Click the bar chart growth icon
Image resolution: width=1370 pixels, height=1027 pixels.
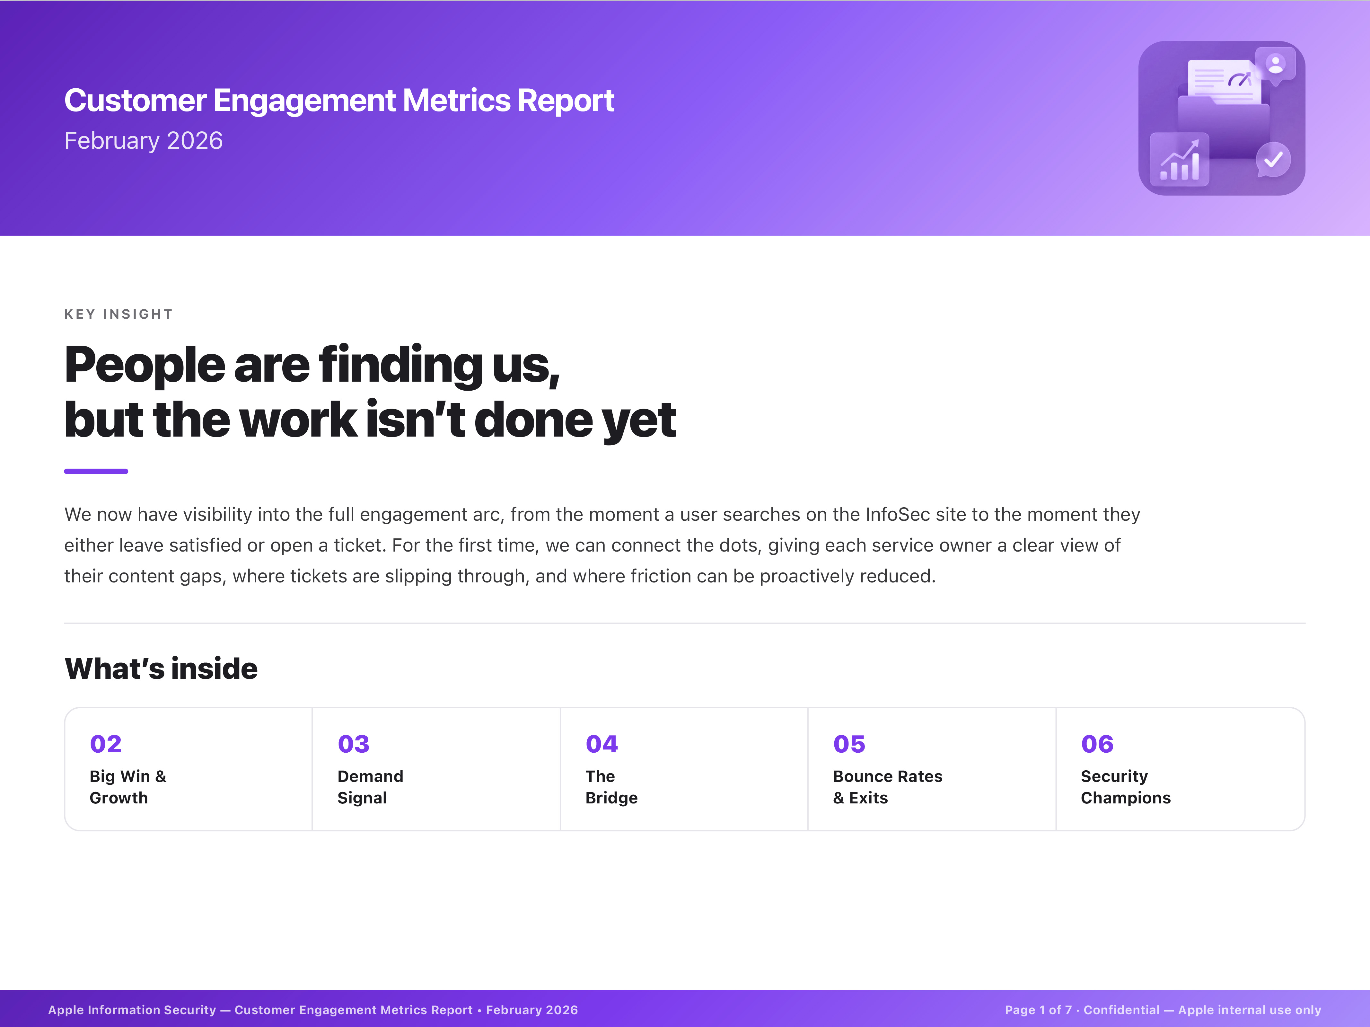point(1179,159)
